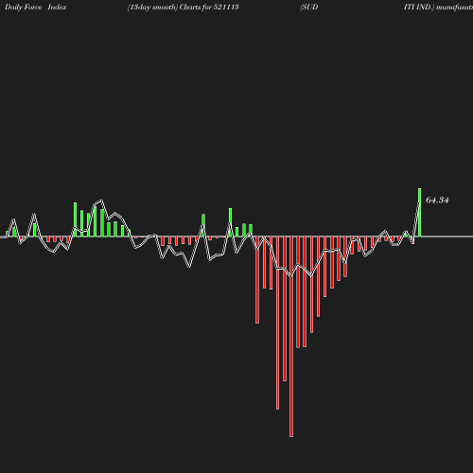Click the '(13day smooth) Charts for 521113' text

[183, 8]
